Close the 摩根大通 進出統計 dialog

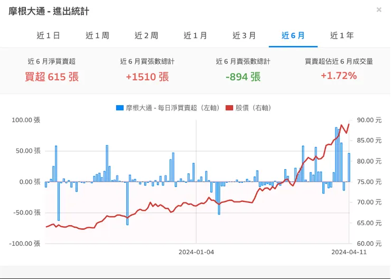coord(379,10)
